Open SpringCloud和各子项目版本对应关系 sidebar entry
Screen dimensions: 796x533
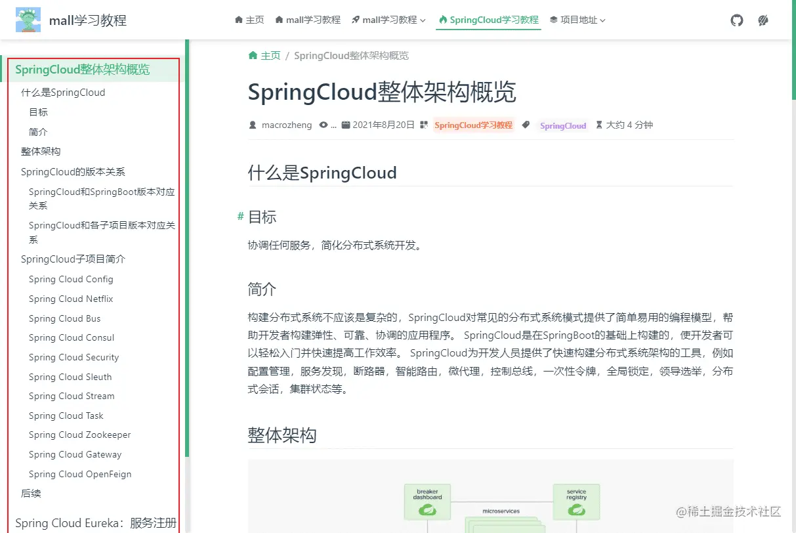[102, 232]
